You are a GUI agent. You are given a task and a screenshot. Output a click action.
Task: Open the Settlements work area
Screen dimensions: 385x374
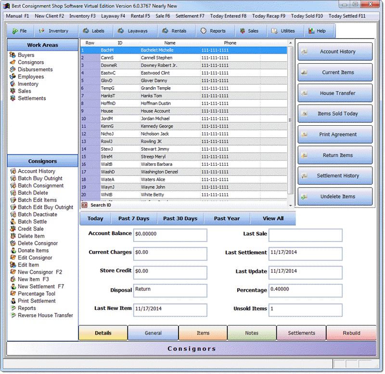tap(32, 98)
